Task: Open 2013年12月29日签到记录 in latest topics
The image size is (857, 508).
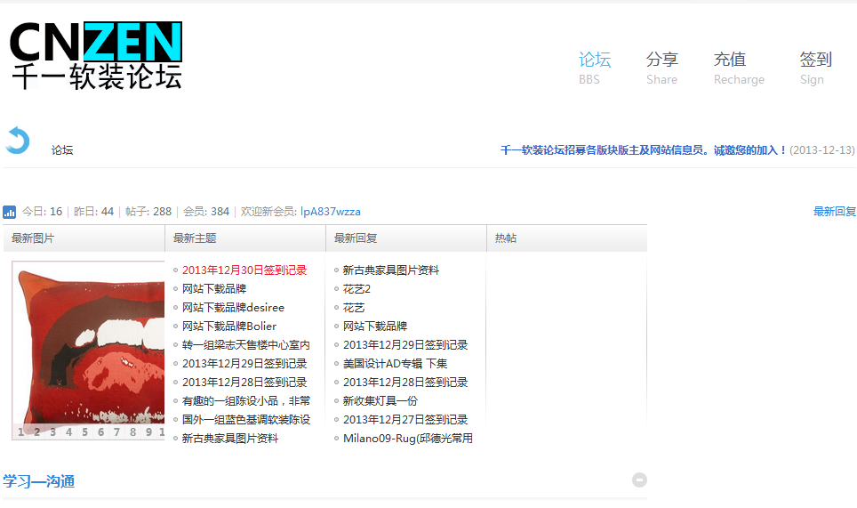Action: point(244,364)
